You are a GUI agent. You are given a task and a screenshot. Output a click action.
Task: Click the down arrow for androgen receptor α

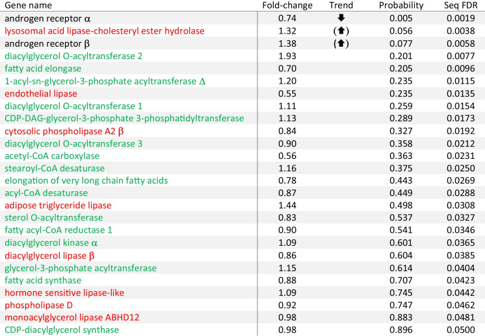coord(341,18)
